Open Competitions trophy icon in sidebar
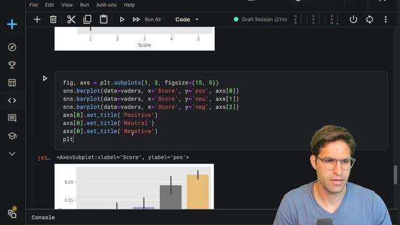This screenshot has height=225, width=400. pos(12,65)
